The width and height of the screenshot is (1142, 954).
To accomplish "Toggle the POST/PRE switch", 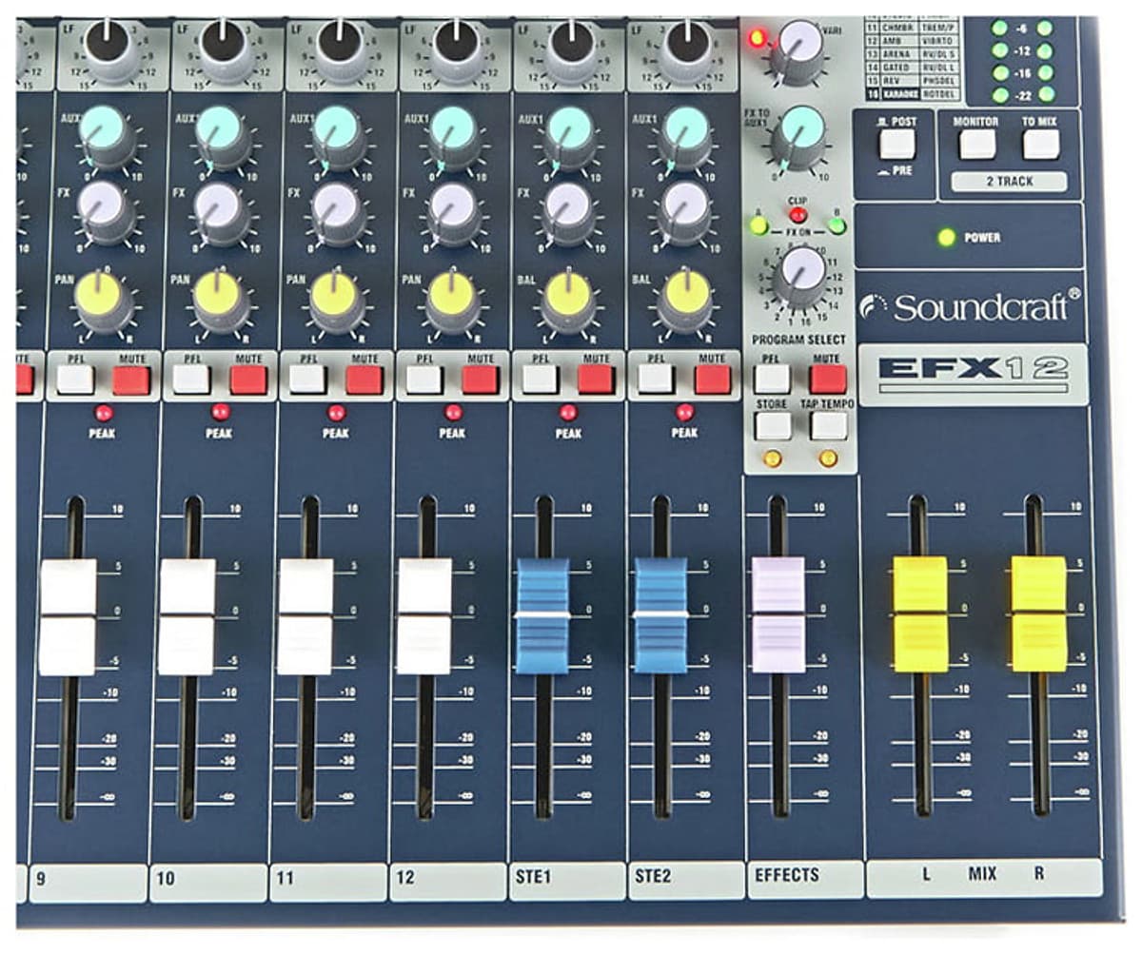I will pos(896,144).
